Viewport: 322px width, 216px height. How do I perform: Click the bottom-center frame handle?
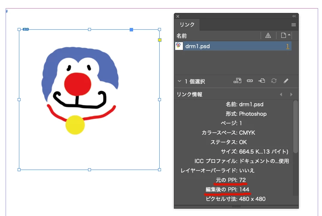(90, 170)
